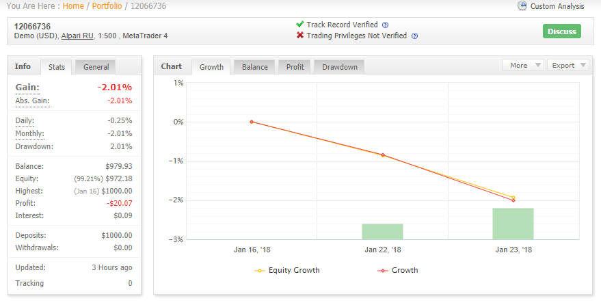Click the Jan 23 growth data point
Viewport: 601px width, 307px height.
(513, 200)
